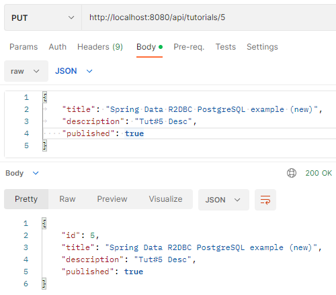This screenshot has height=295, width=336.
Task: Open the Tests tab
Action: (226, 47)
